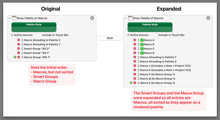Click Original title "Show Palette of Macros"
Screen dimensions: 220x120
tap(32, 18)
